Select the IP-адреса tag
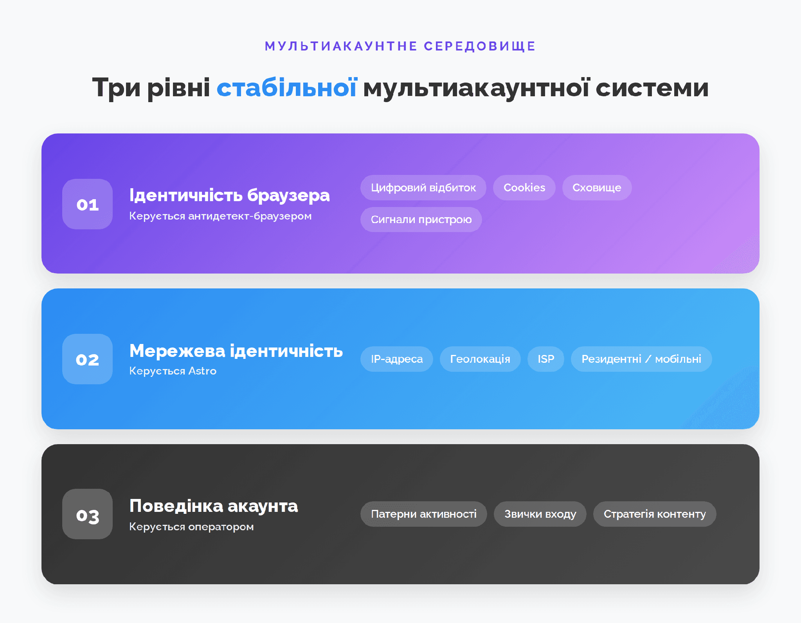 (396, 359)
